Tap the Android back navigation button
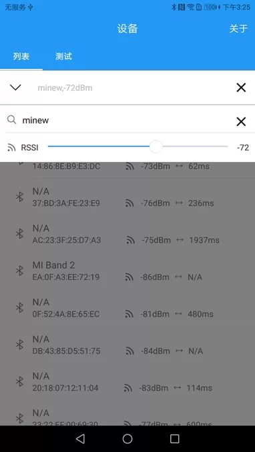The width and height of the screenshot is (255, 452). point(80,439)
